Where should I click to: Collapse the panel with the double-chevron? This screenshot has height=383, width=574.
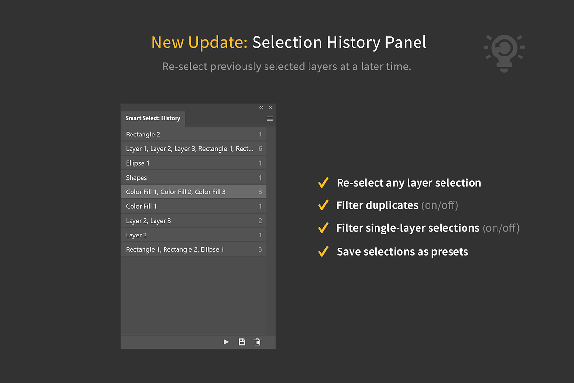tap(261, 107)
